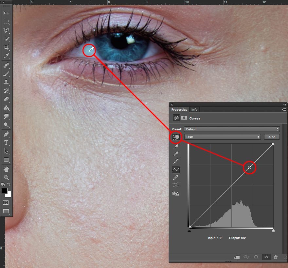Select the curve's white endpoint
288x268 pixels.
point(273,144)
